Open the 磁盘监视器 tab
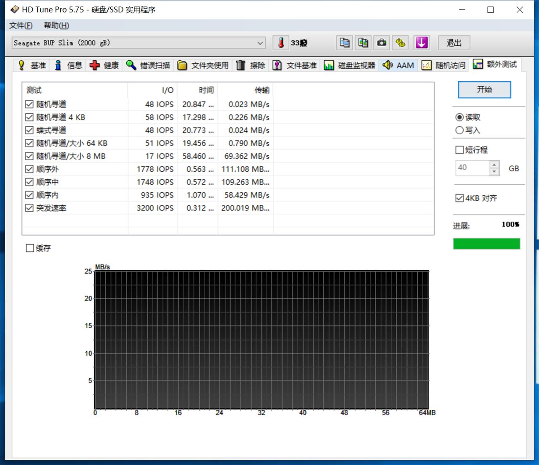 350,65
